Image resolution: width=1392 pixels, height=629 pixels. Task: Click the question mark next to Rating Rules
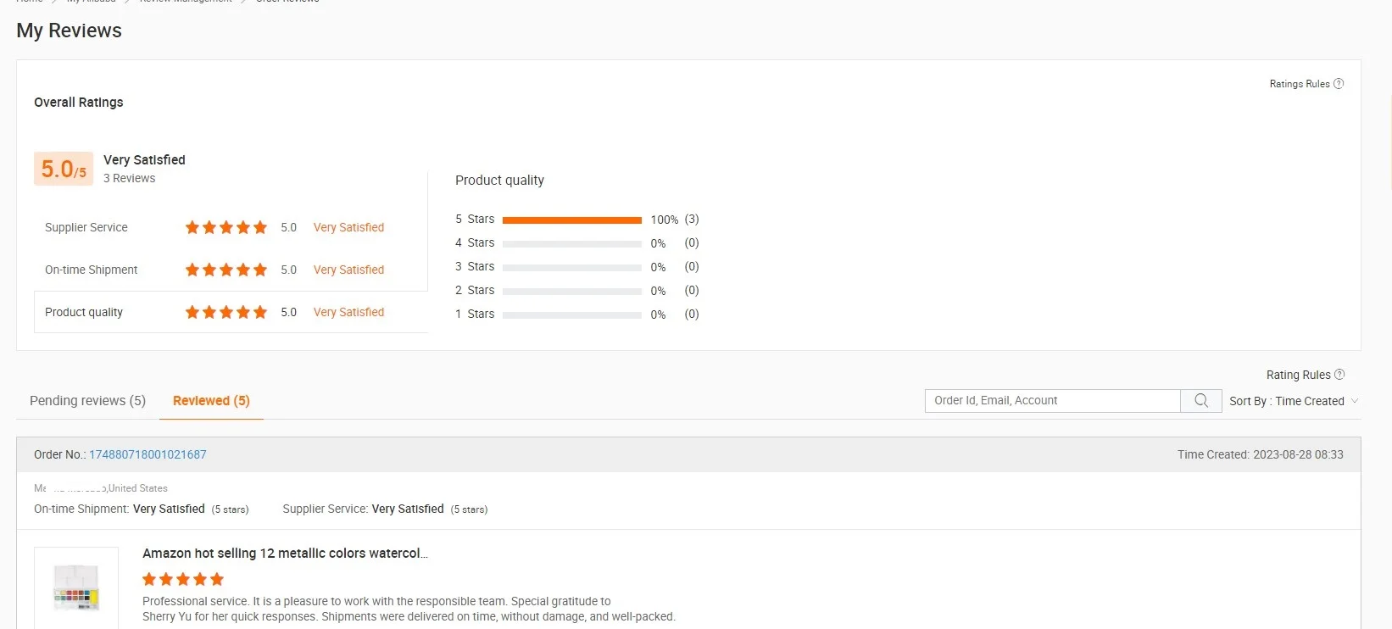[x=1339, y=375]
